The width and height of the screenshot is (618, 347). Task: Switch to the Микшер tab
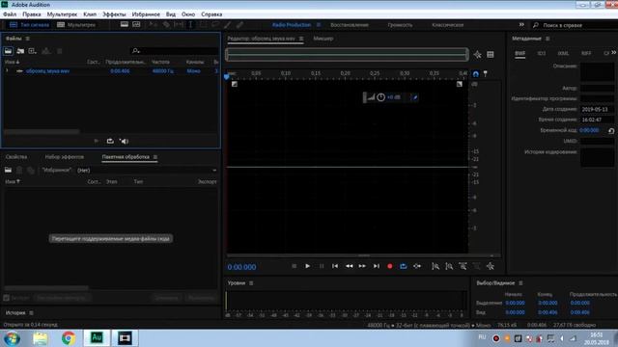pos(323,39)
